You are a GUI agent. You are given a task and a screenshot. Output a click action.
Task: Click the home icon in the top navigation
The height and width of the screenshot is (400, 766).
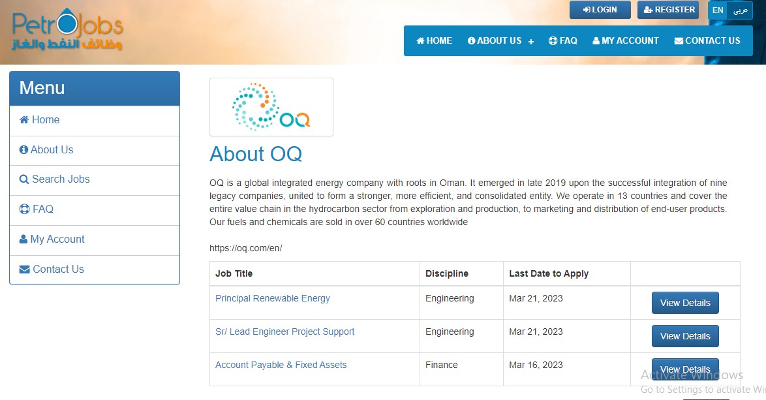point(421,40)
